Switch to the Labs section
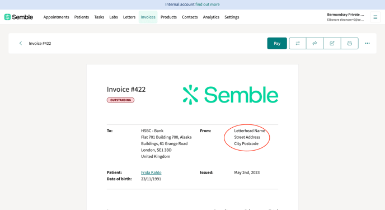This screenshot has height=210, width=385. point(114,17)
